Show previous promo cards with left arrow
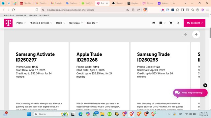Image resolution: width=211 pixels, height=118 pixels. [186, 34]
